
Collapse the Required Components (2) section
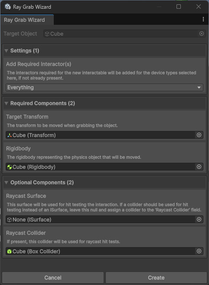[x=7, y=104]
